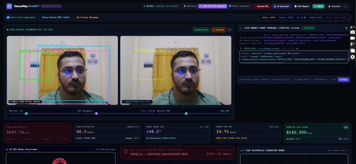
Task: Open the stacked windows icon in the side toolbar
Action: click(x=352, y=51)
